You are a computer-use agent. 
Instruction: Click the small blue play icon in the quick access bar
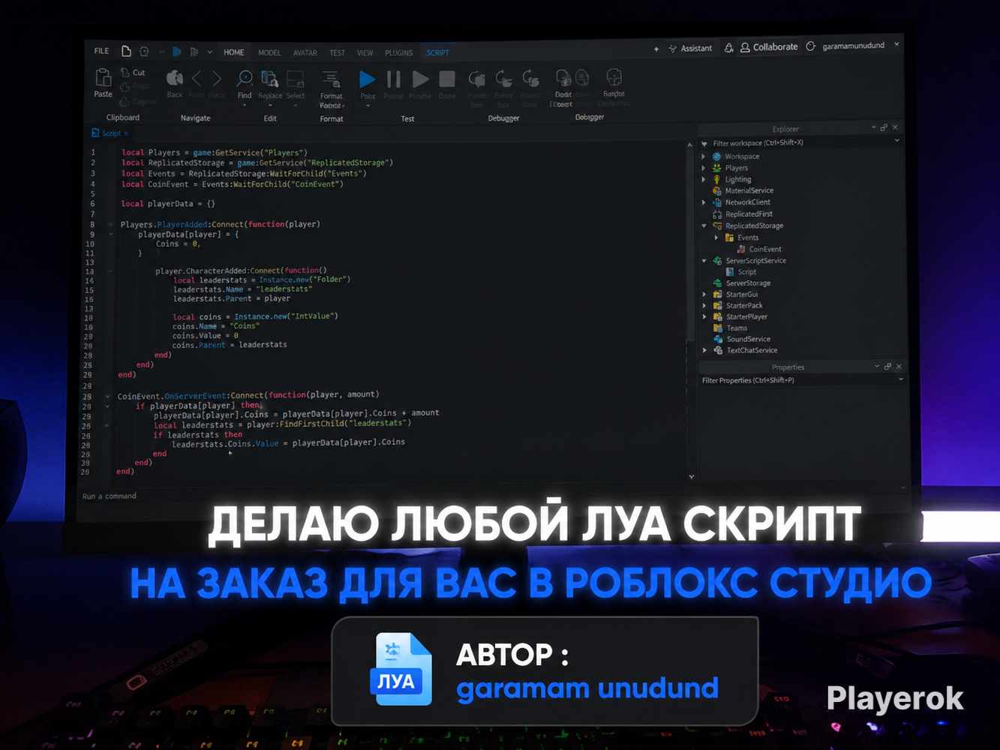pyautogui.click(x=177, y=52)
